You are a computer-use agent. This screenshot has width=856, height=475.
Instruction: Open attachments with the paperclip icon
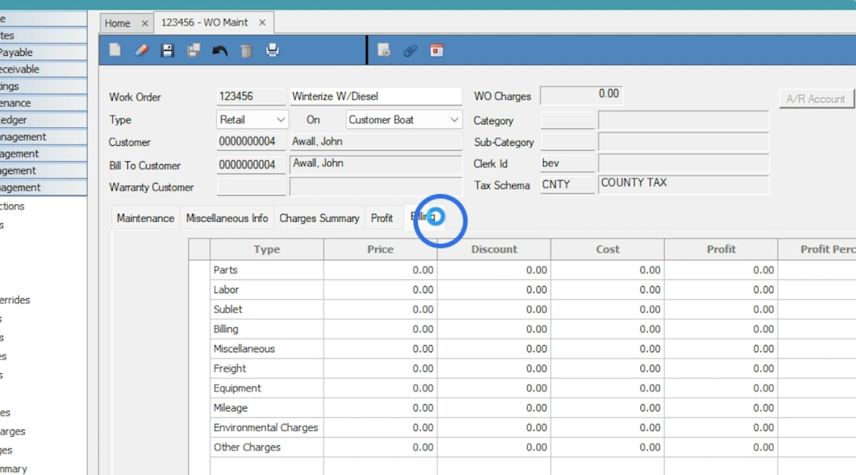tap(410, 51)
